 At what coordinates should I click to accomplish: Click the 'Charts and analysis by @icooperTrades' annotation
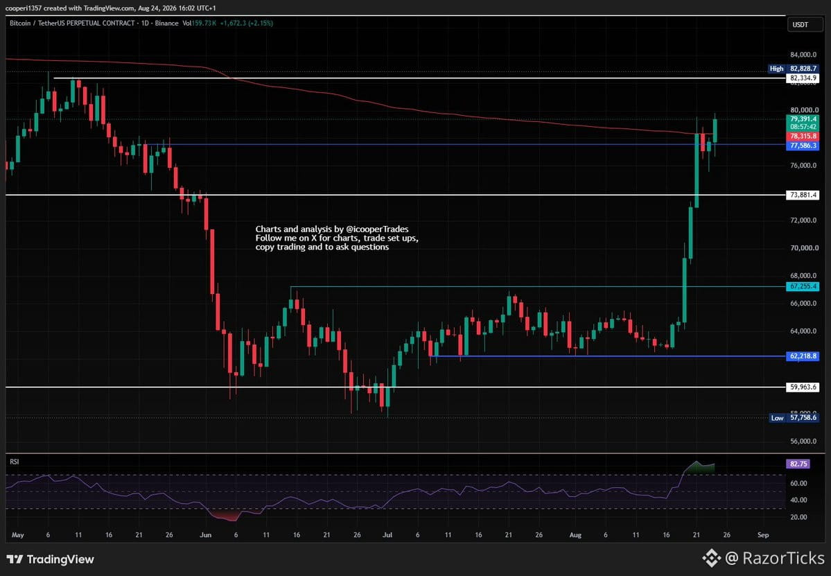pos(332,229)
